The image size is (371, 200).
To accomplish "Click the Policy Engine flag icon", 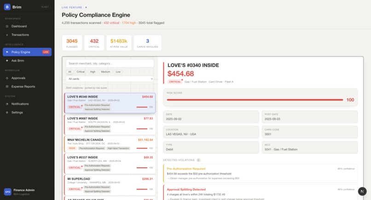I will click(7, 52).
